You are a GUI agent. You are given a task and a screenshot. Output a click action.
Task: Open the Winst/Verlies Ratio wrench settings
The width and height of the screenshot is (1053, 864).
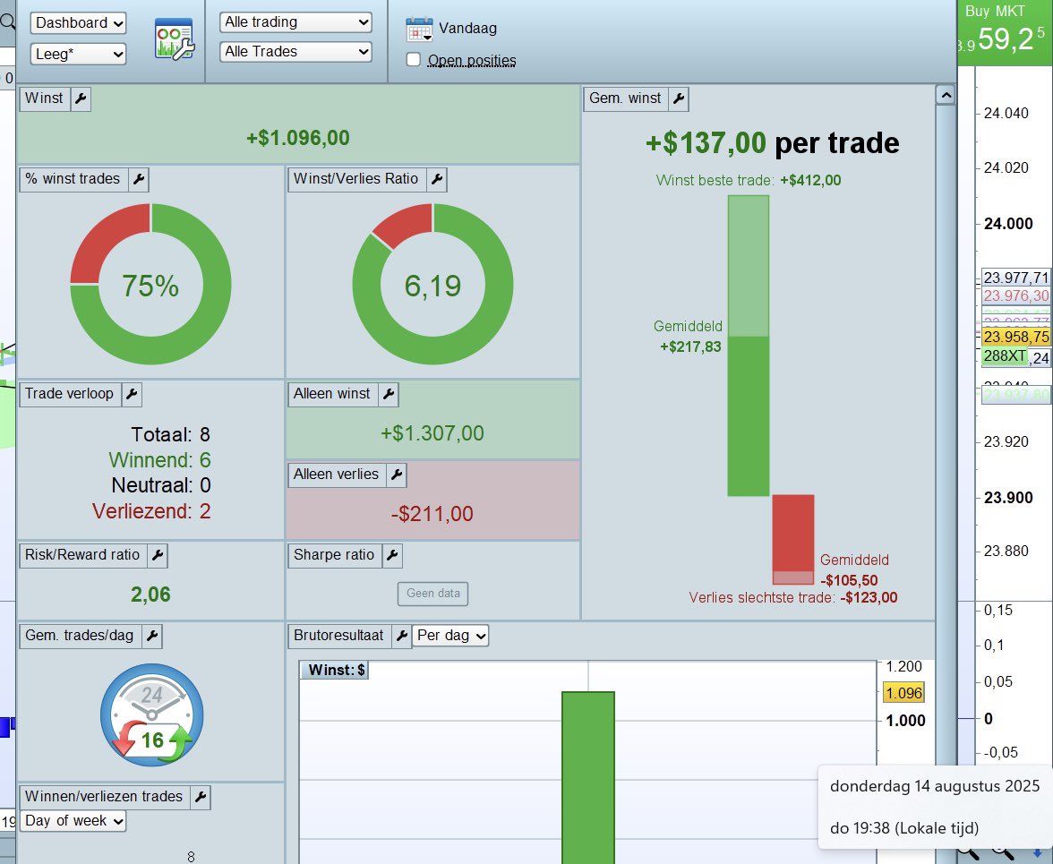(437, 179)
